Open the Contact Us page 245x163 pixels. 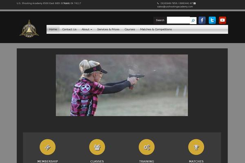tap(69, 29)
